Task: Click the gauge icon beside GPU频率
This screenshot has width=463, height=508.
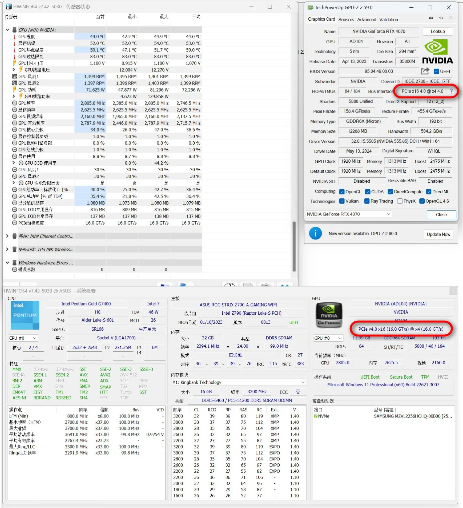Action: tap(15, 103)
